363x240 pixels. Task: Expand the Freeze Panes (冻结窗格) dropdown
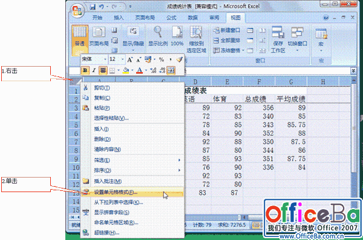[243, 50]
